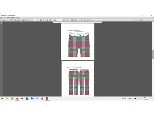Viewport: 154px width, 115px height.
Task: Click the save file floppy icon
Action: click(20, 20)
